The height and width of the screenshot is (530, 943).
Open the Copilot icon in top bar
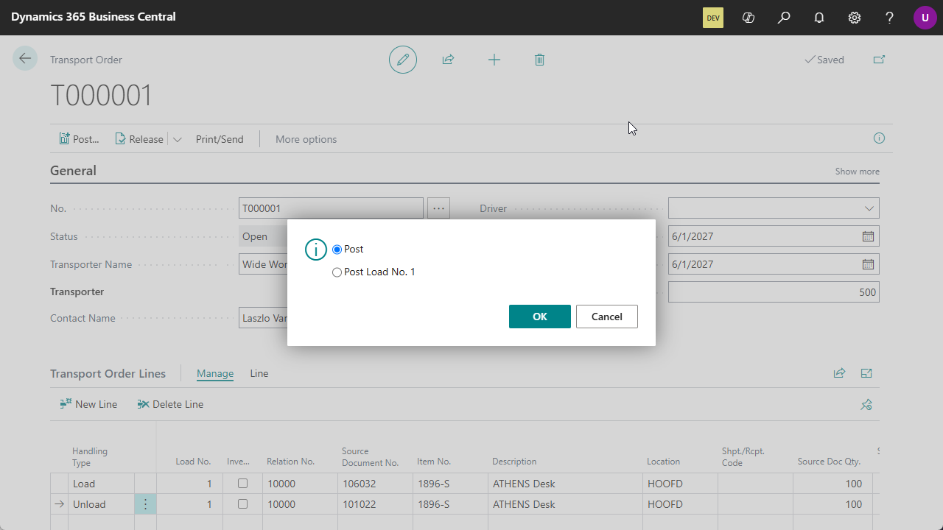[749, 18]
